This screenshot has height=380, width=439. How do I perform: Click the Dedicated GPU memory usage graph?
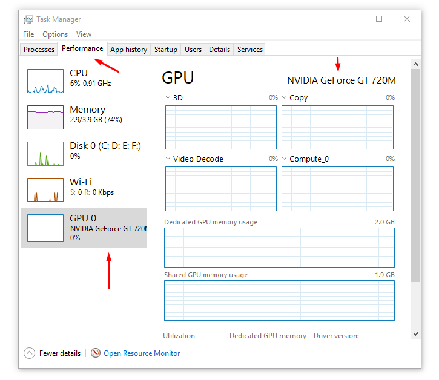coord(279,247)
